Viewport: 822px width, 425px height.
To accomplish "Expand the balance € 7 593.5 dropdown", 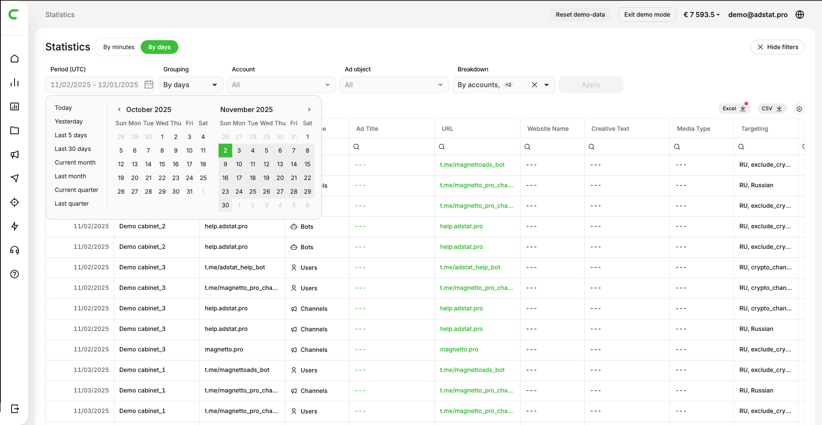I will coord(701,15).
